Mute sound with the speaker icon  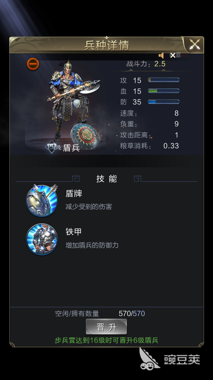click(x=161, y=56)
